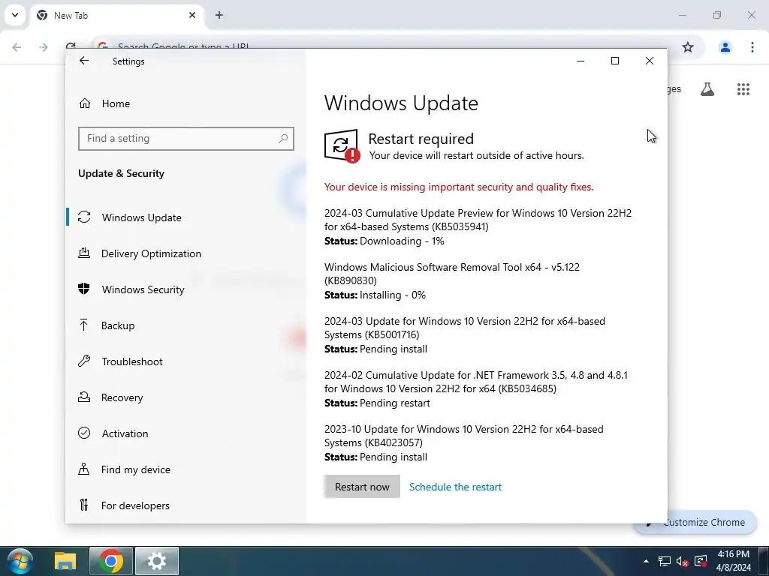The image size is (769, 576).
Task: Click the Malicious Software Removal Tool KB890830 entry
Action: tap(451, 281)
